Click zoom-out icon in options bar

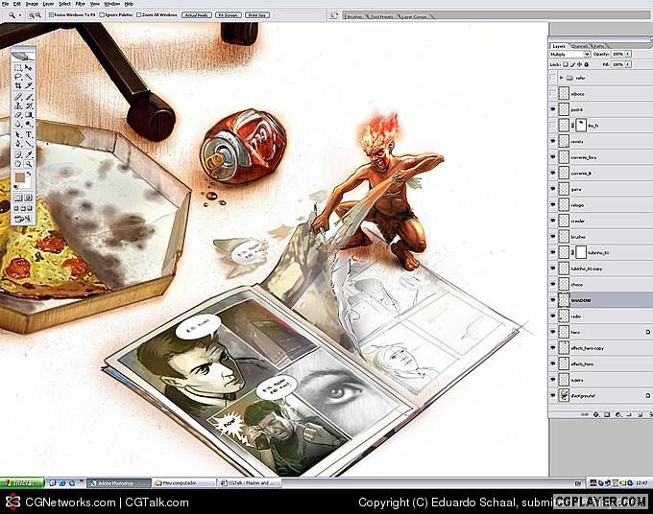tap(38, 15)
